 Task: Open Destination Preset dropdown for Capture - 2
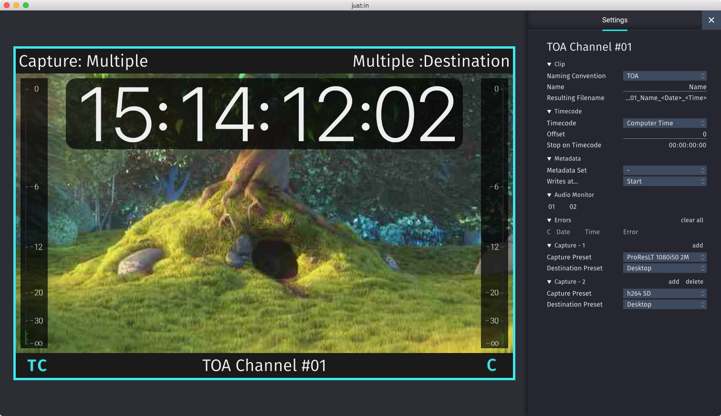click(x=665, y=304)
